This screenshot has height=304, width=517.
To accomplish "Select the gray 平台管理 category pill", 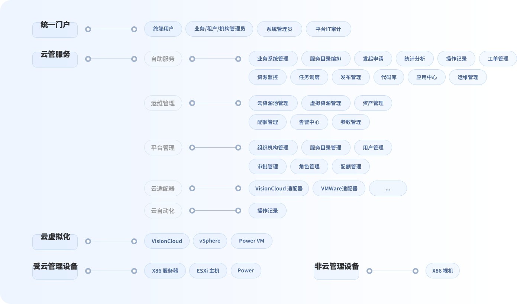I will [x=163, y=148].
